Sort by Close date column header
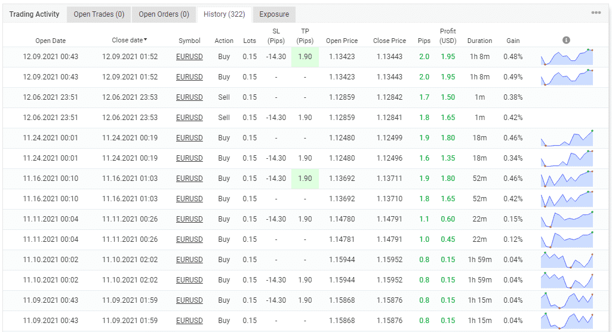 click(130, 40)
